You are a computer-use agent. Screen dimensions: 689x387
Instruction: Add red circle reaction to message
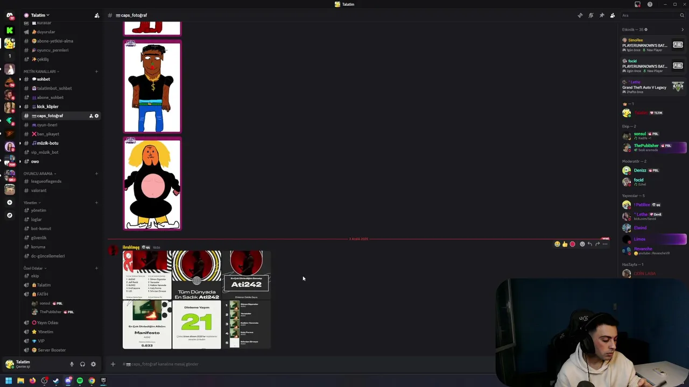tap(572, 244)
